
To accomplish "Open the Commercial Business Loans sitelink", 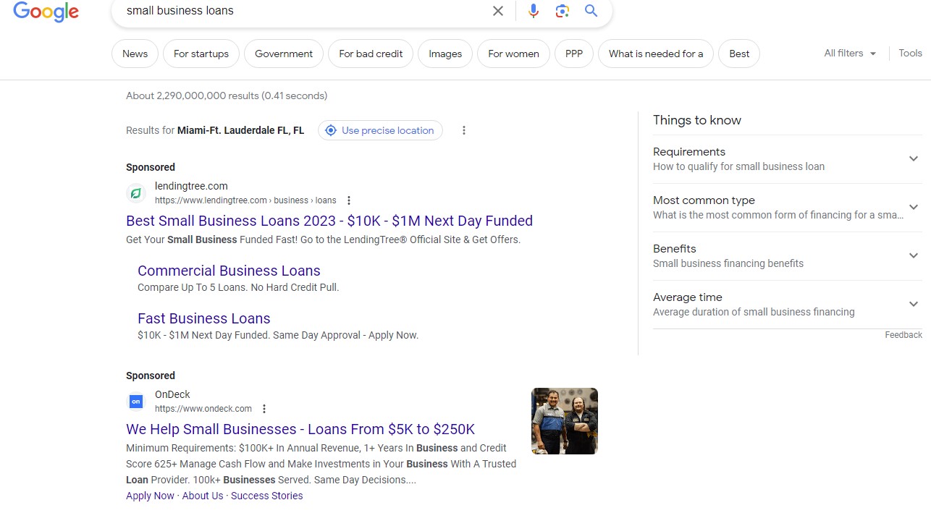I will [229, 271].
